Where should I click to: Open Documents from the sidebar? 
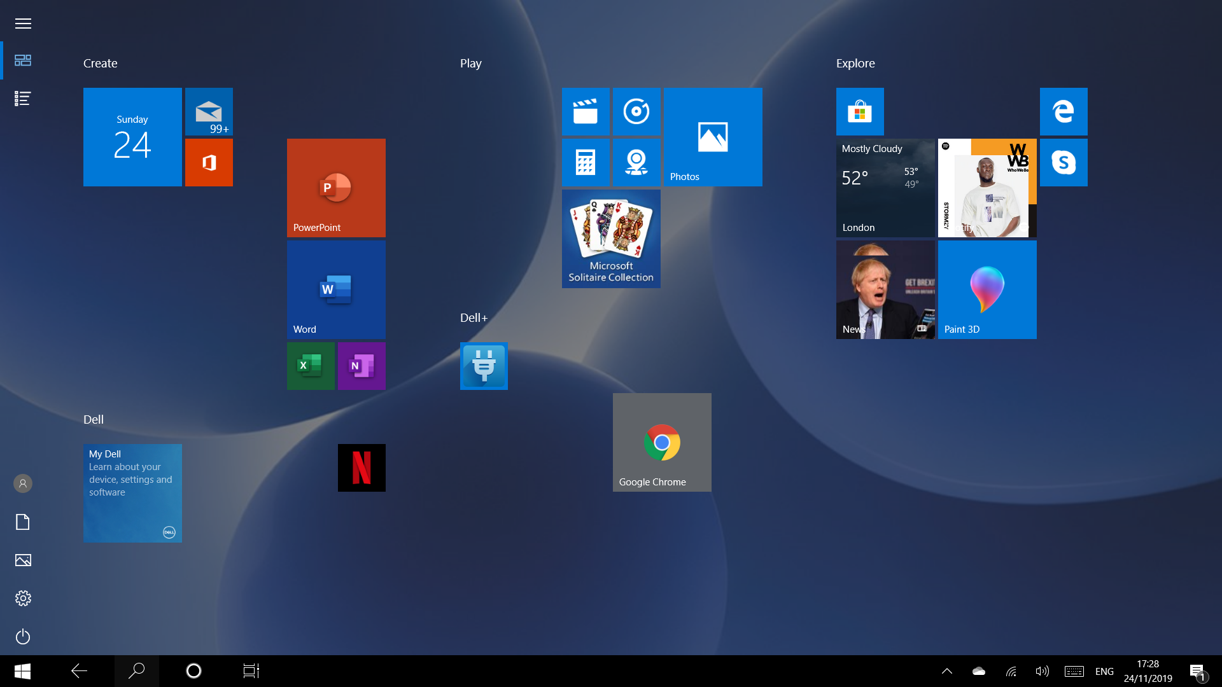(x=23, y=522)
